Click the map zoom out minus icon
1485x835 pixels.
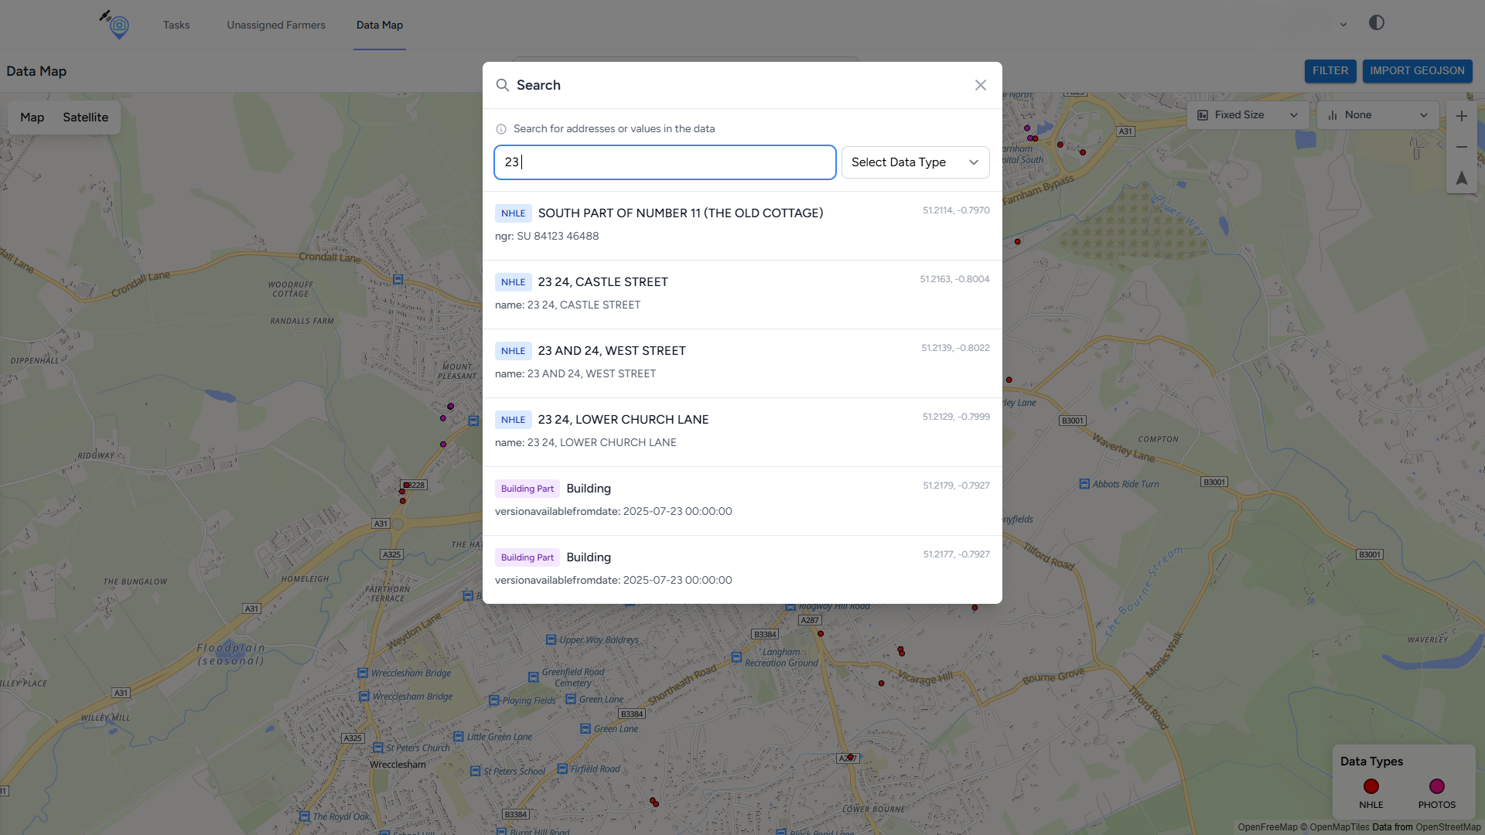click(x=1461, y=147)
